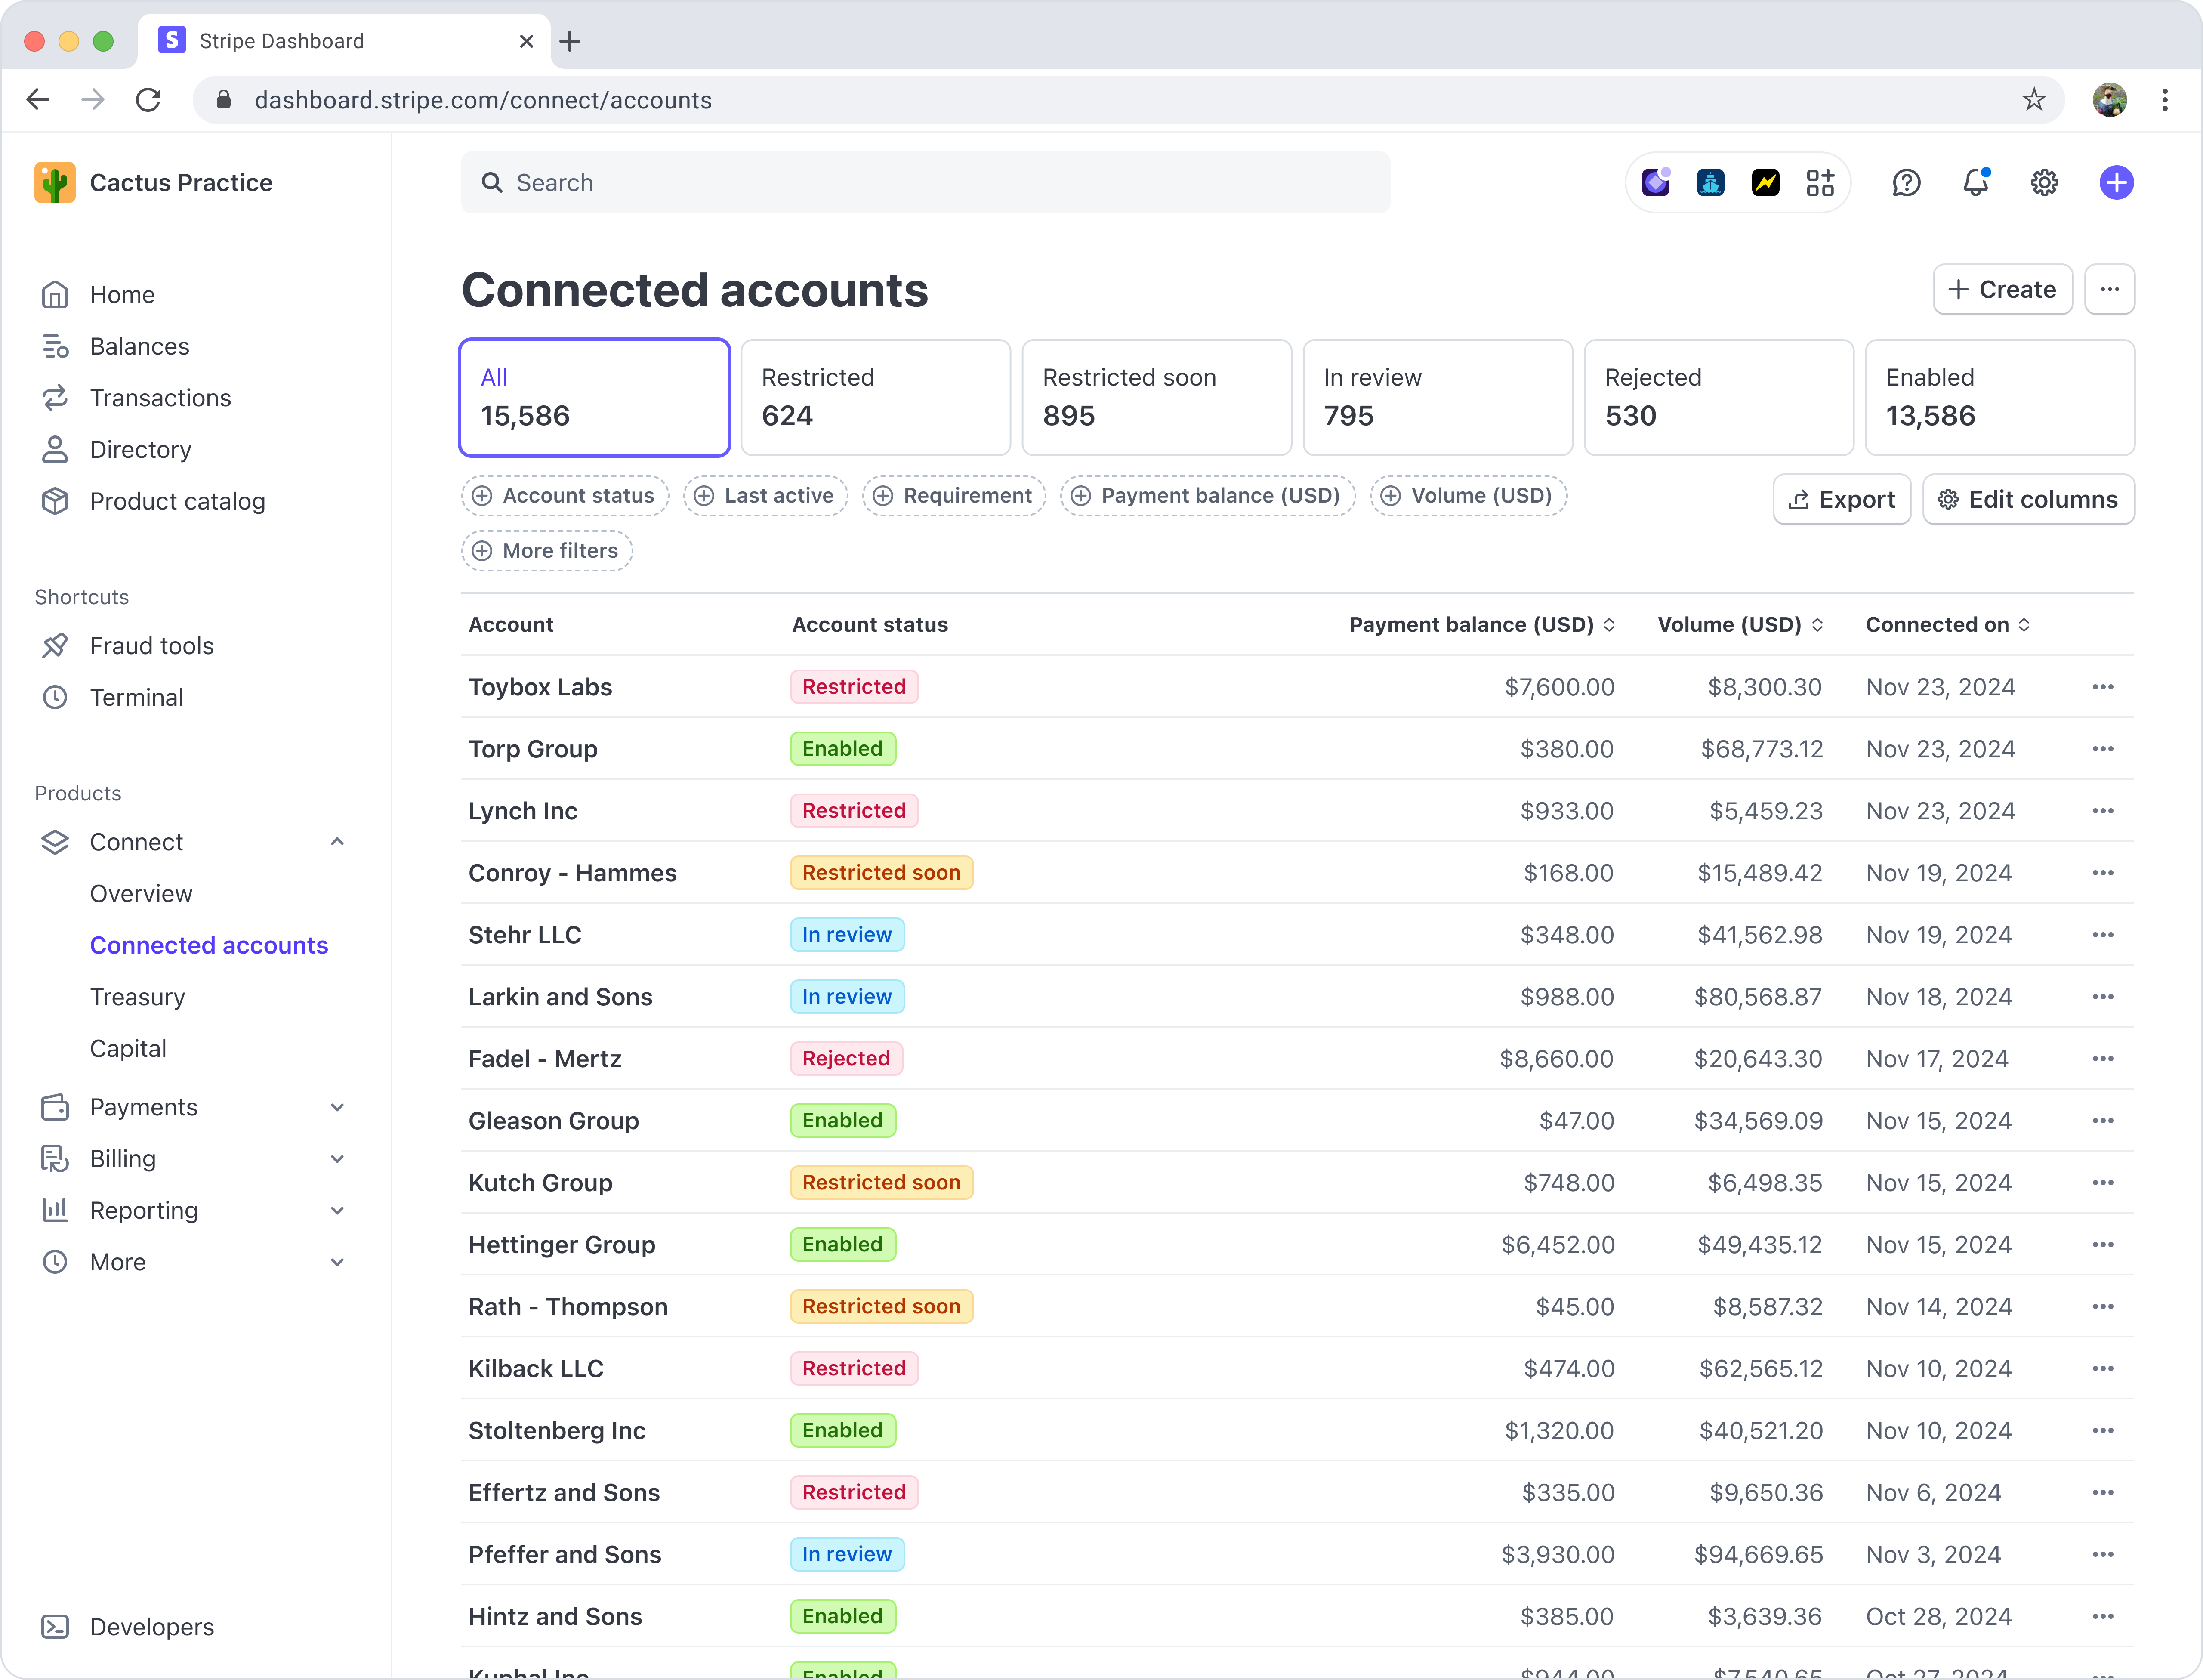The image size is (2203, 1680).
Task: Click the Transactions arrows icon
Action: point(55,398)
